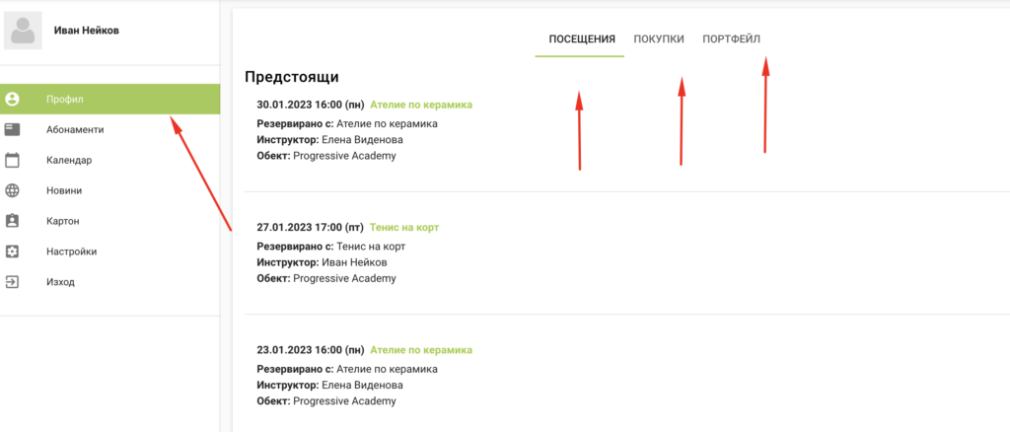
Task: Go to Календар in the sidebar
Action: coord(110,160)
